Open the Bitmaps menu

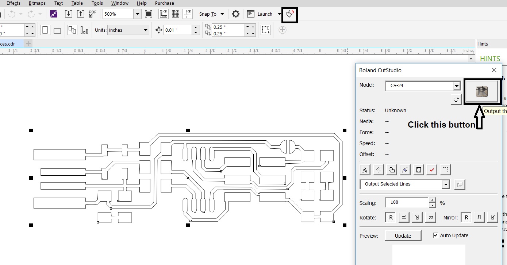pos(38,3)
